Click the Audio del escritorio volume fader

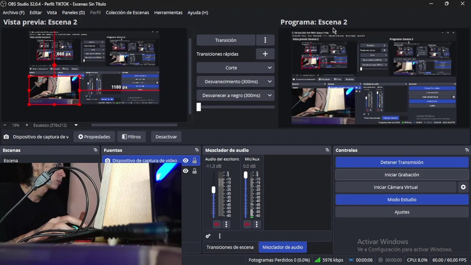[x=213, y=190]
